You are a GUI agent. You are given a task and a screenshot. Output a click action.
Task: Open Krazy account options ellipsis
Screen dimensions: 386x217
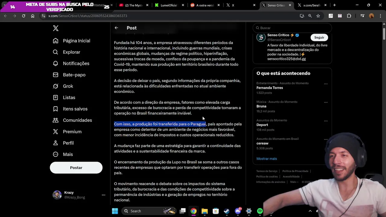[103, 195]
